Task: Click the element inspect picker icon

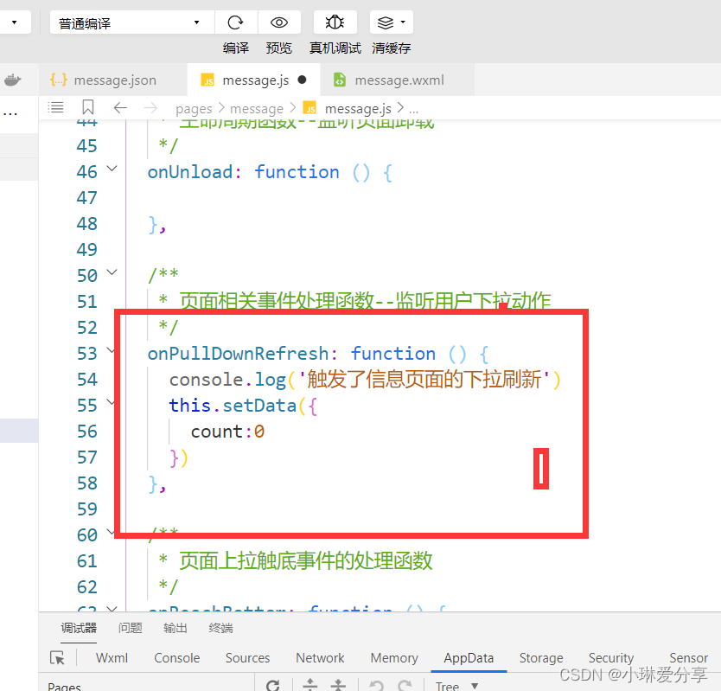Action: click(x=57, y=658)
